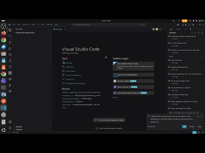The height and width of the screenshot is (153, 205).
Task: Click the remote window status bar icon
Action: tap(9, 133)
